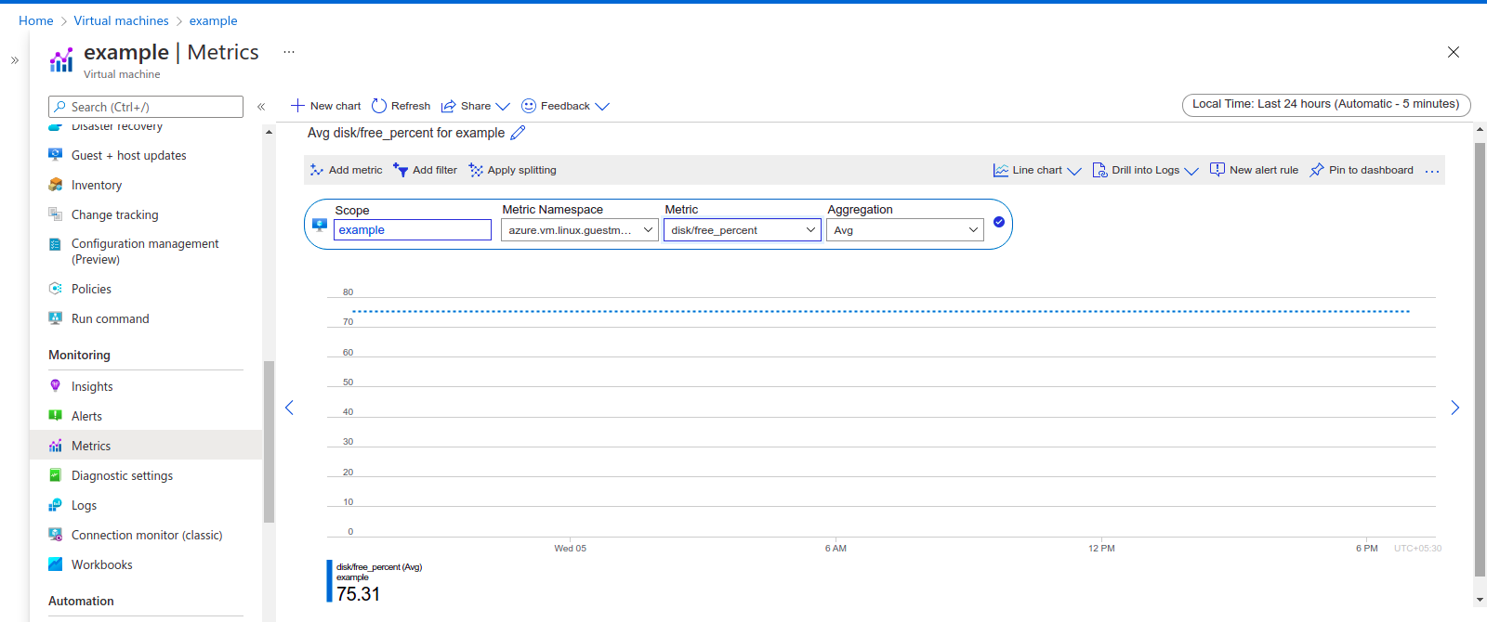Click the New alert rule icon

(1217, 170)
